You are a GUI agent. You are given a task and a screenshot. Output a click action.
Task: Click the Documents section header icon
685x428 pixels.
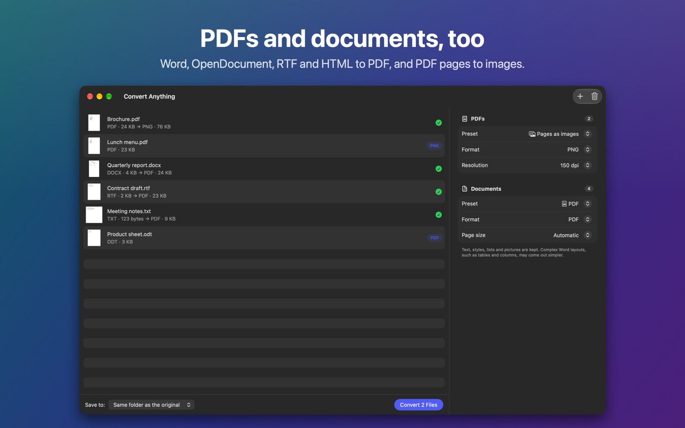click(465, 189)
